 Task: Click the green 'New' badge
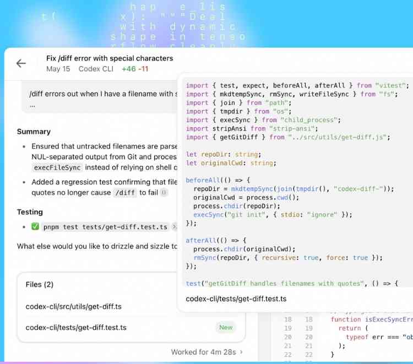226,327
